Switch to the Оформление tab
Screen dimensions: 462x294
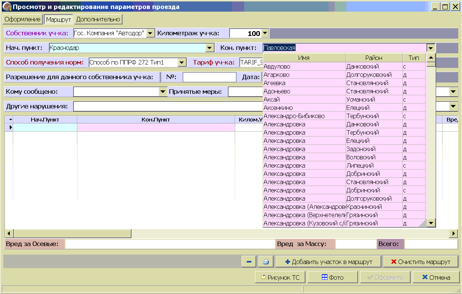pos(23,19)
